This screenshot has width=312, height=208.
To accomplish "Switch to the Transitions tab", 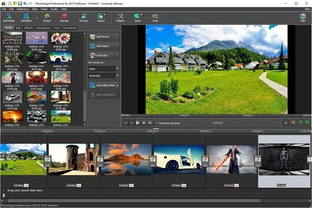I will point(70,28).
